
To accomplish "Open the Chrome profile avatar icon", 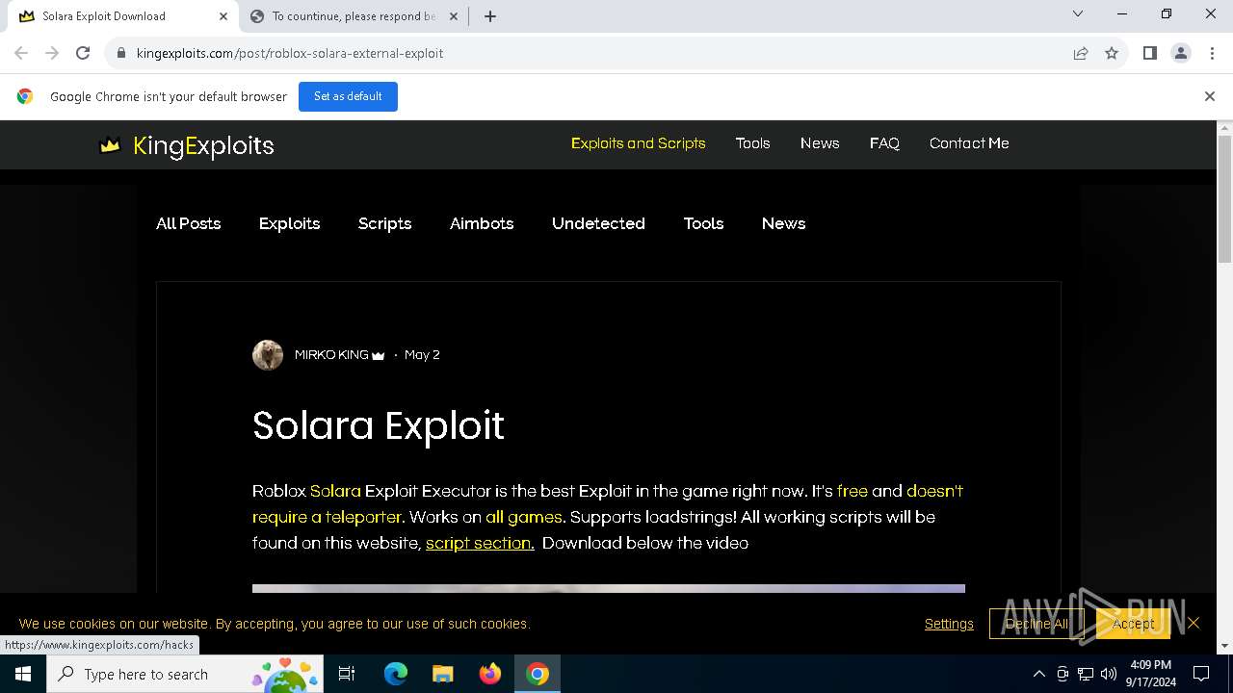I will click(1180, 53).
